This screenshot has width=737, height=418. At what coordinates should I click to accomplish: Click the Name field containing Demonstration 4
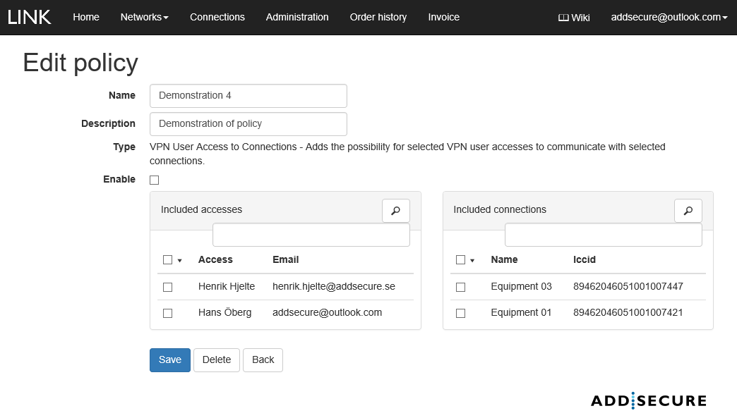pos(248,96)
